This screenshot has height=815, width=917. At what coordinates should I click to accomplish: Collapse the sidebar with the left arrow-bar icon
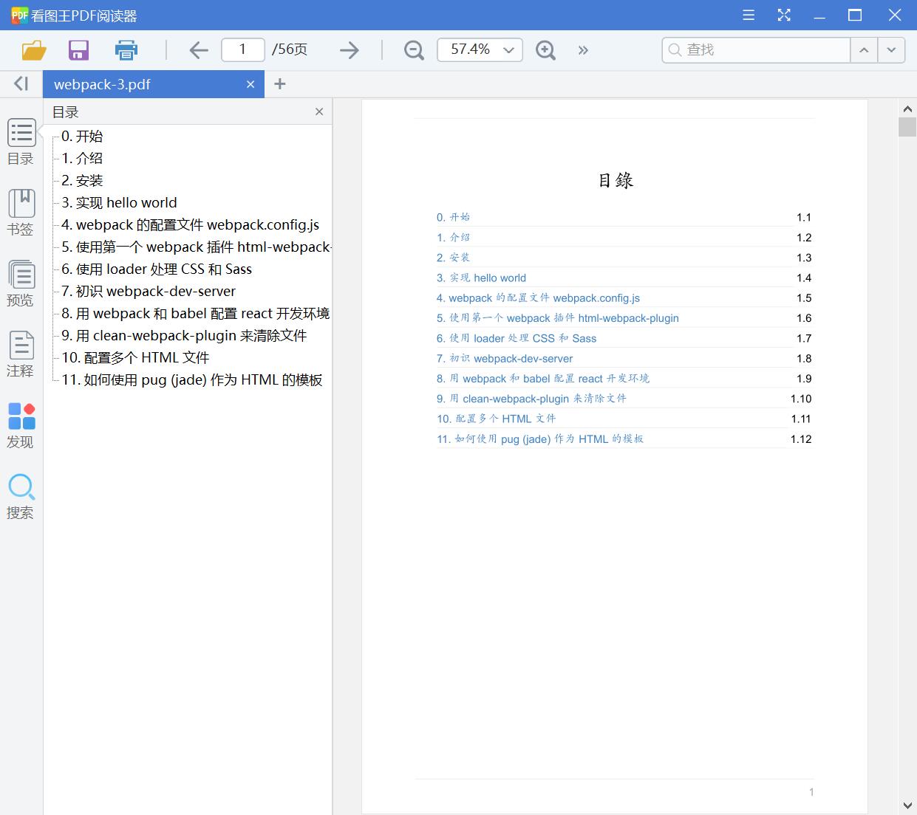click(21, 83)
